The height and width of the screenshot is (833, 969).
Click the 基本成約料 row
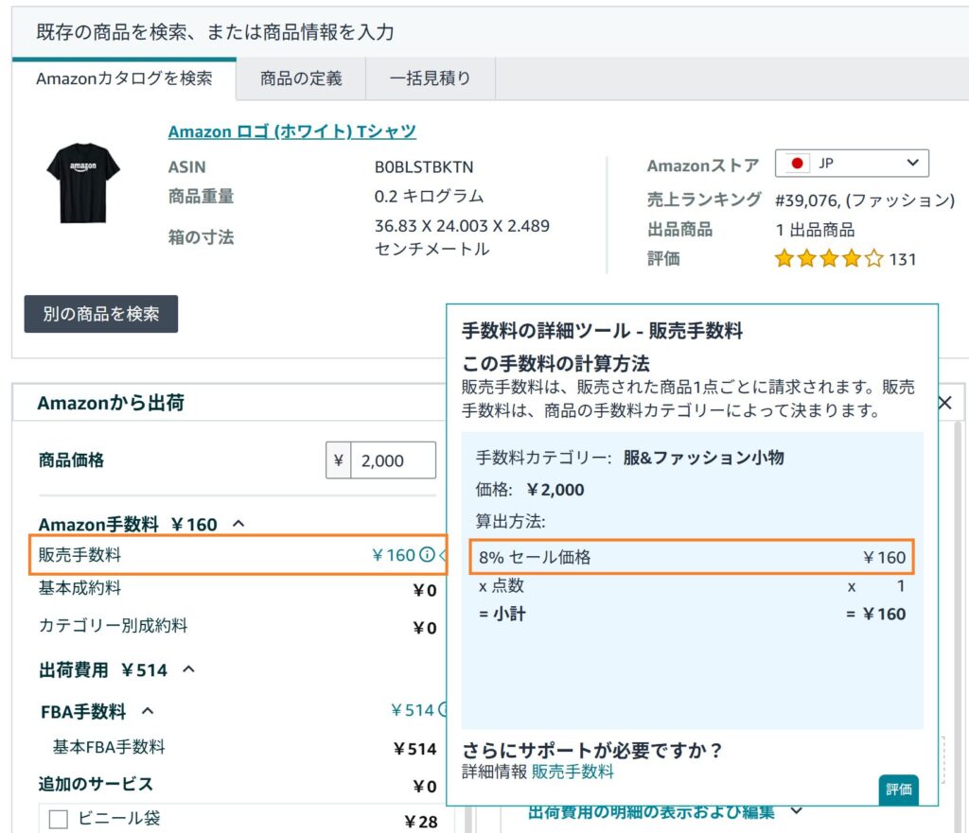[x=238, y=589]
